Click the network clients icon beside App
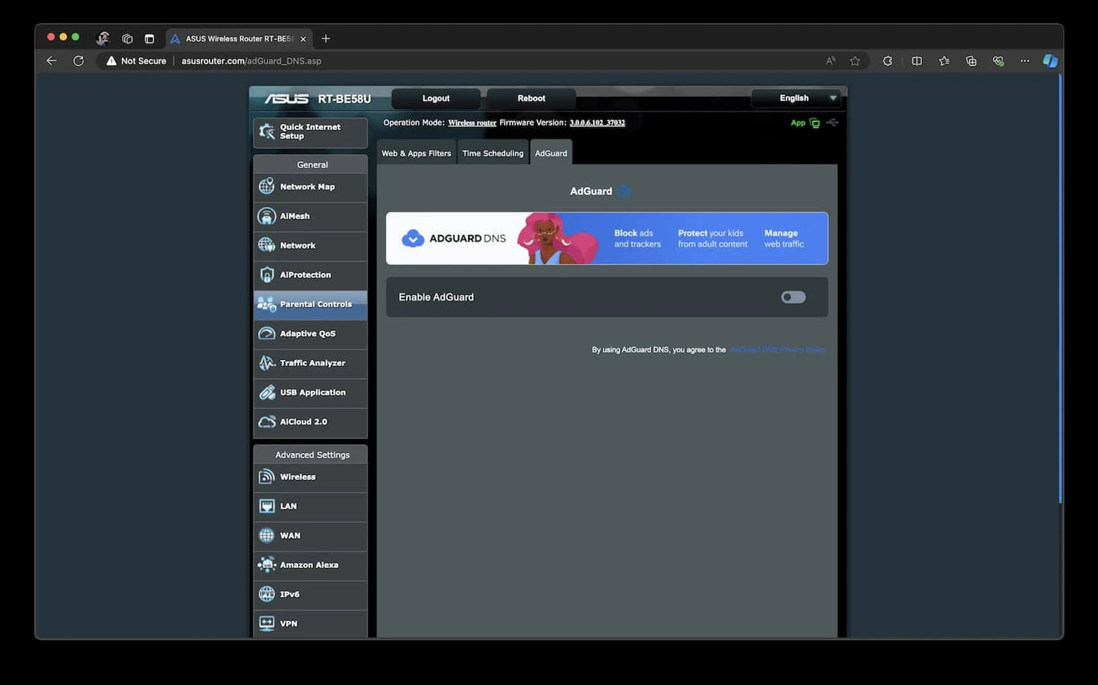1098x685 pixels. point(815,123)
